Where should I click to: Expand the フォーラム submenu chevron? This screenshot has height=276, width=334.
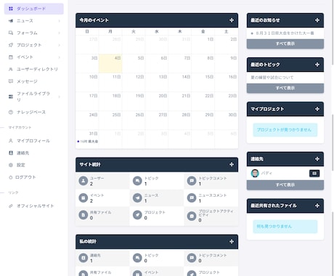pyautogui.click(x=60, y=33)
